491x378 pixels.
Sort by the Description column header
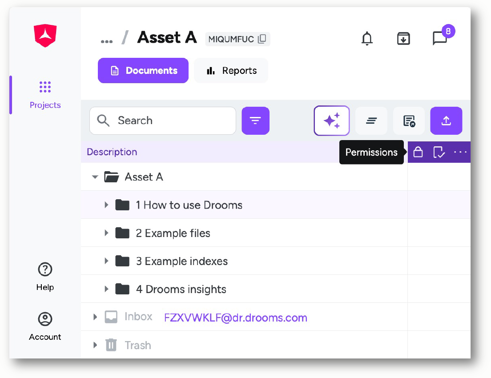(112, 152)
